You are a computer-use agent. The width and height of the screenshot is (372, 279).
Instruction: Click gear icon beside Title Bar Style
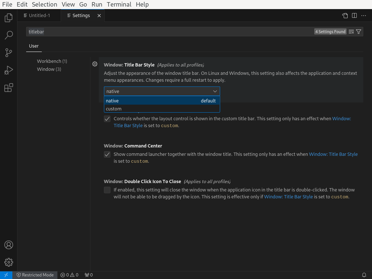coord(95,64)
